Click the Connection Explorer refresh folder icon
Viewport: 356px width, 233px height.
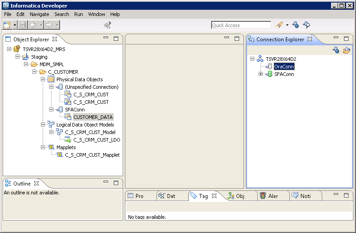click(x=347, y=50)
